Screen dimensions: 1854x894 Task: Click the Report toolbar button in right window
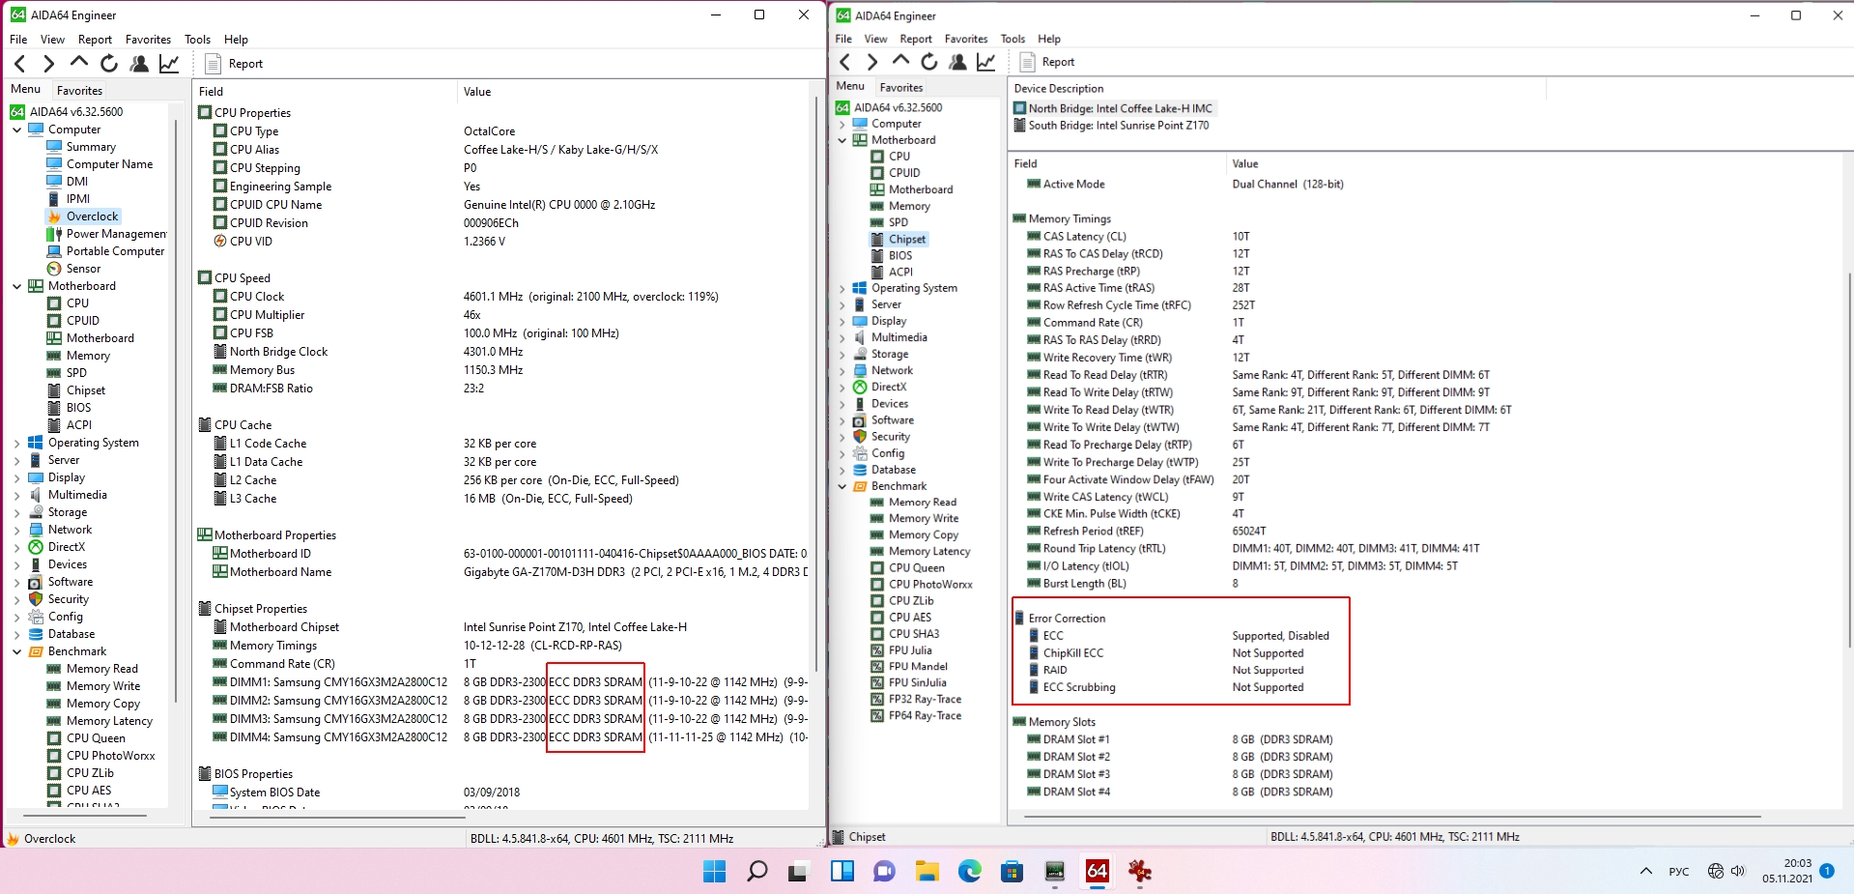1047,62
